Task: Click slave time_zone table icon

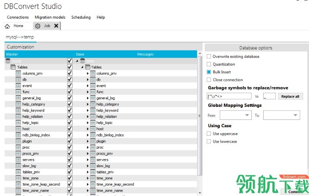Action: (93, 178)
